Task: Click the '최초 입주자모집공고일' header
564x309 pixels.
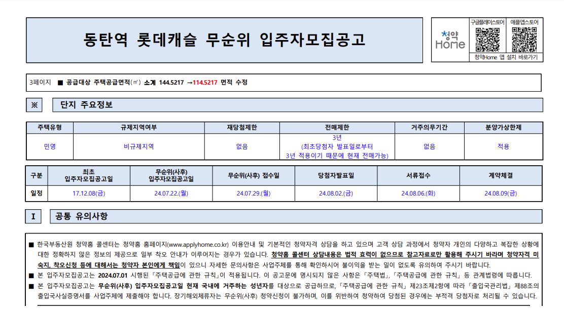Action: (x=89, y=176)
